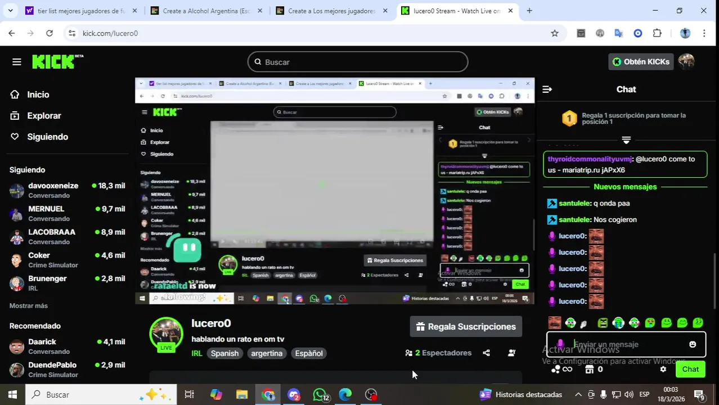
Task: Go to Siguiendo in sidebar
Action: (x=39, y=137)
